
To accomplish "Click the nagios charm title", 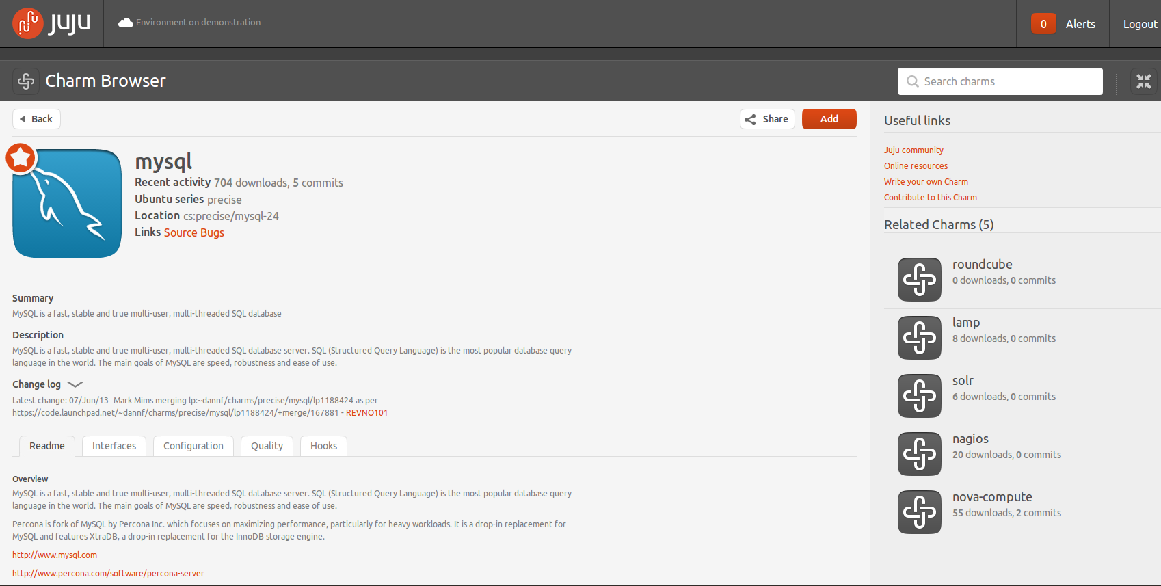I will [x=970, y=439].
